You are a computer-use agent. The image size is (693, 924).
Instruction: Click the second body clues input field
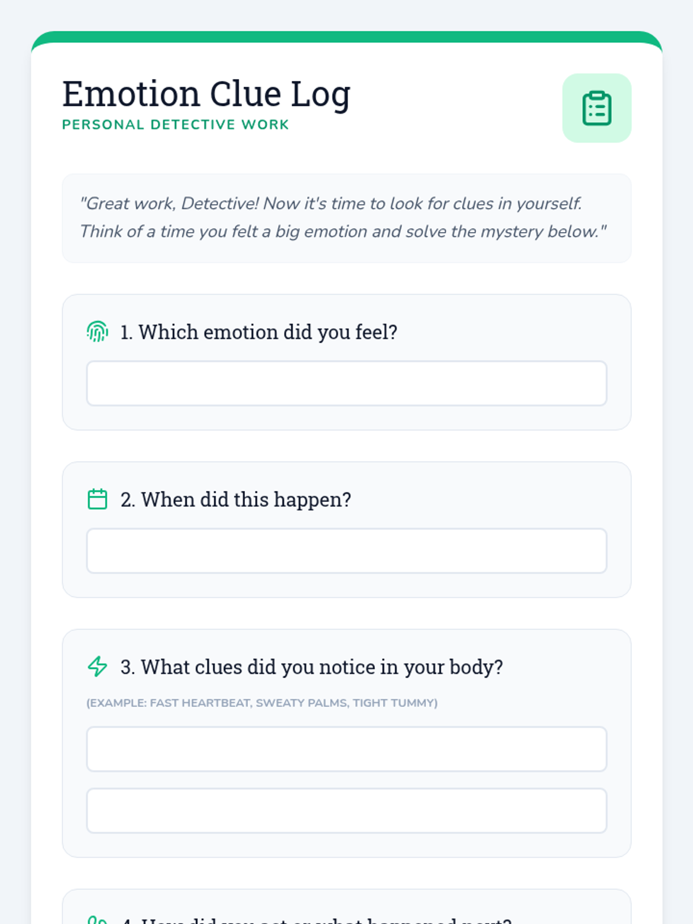[346, 811]
